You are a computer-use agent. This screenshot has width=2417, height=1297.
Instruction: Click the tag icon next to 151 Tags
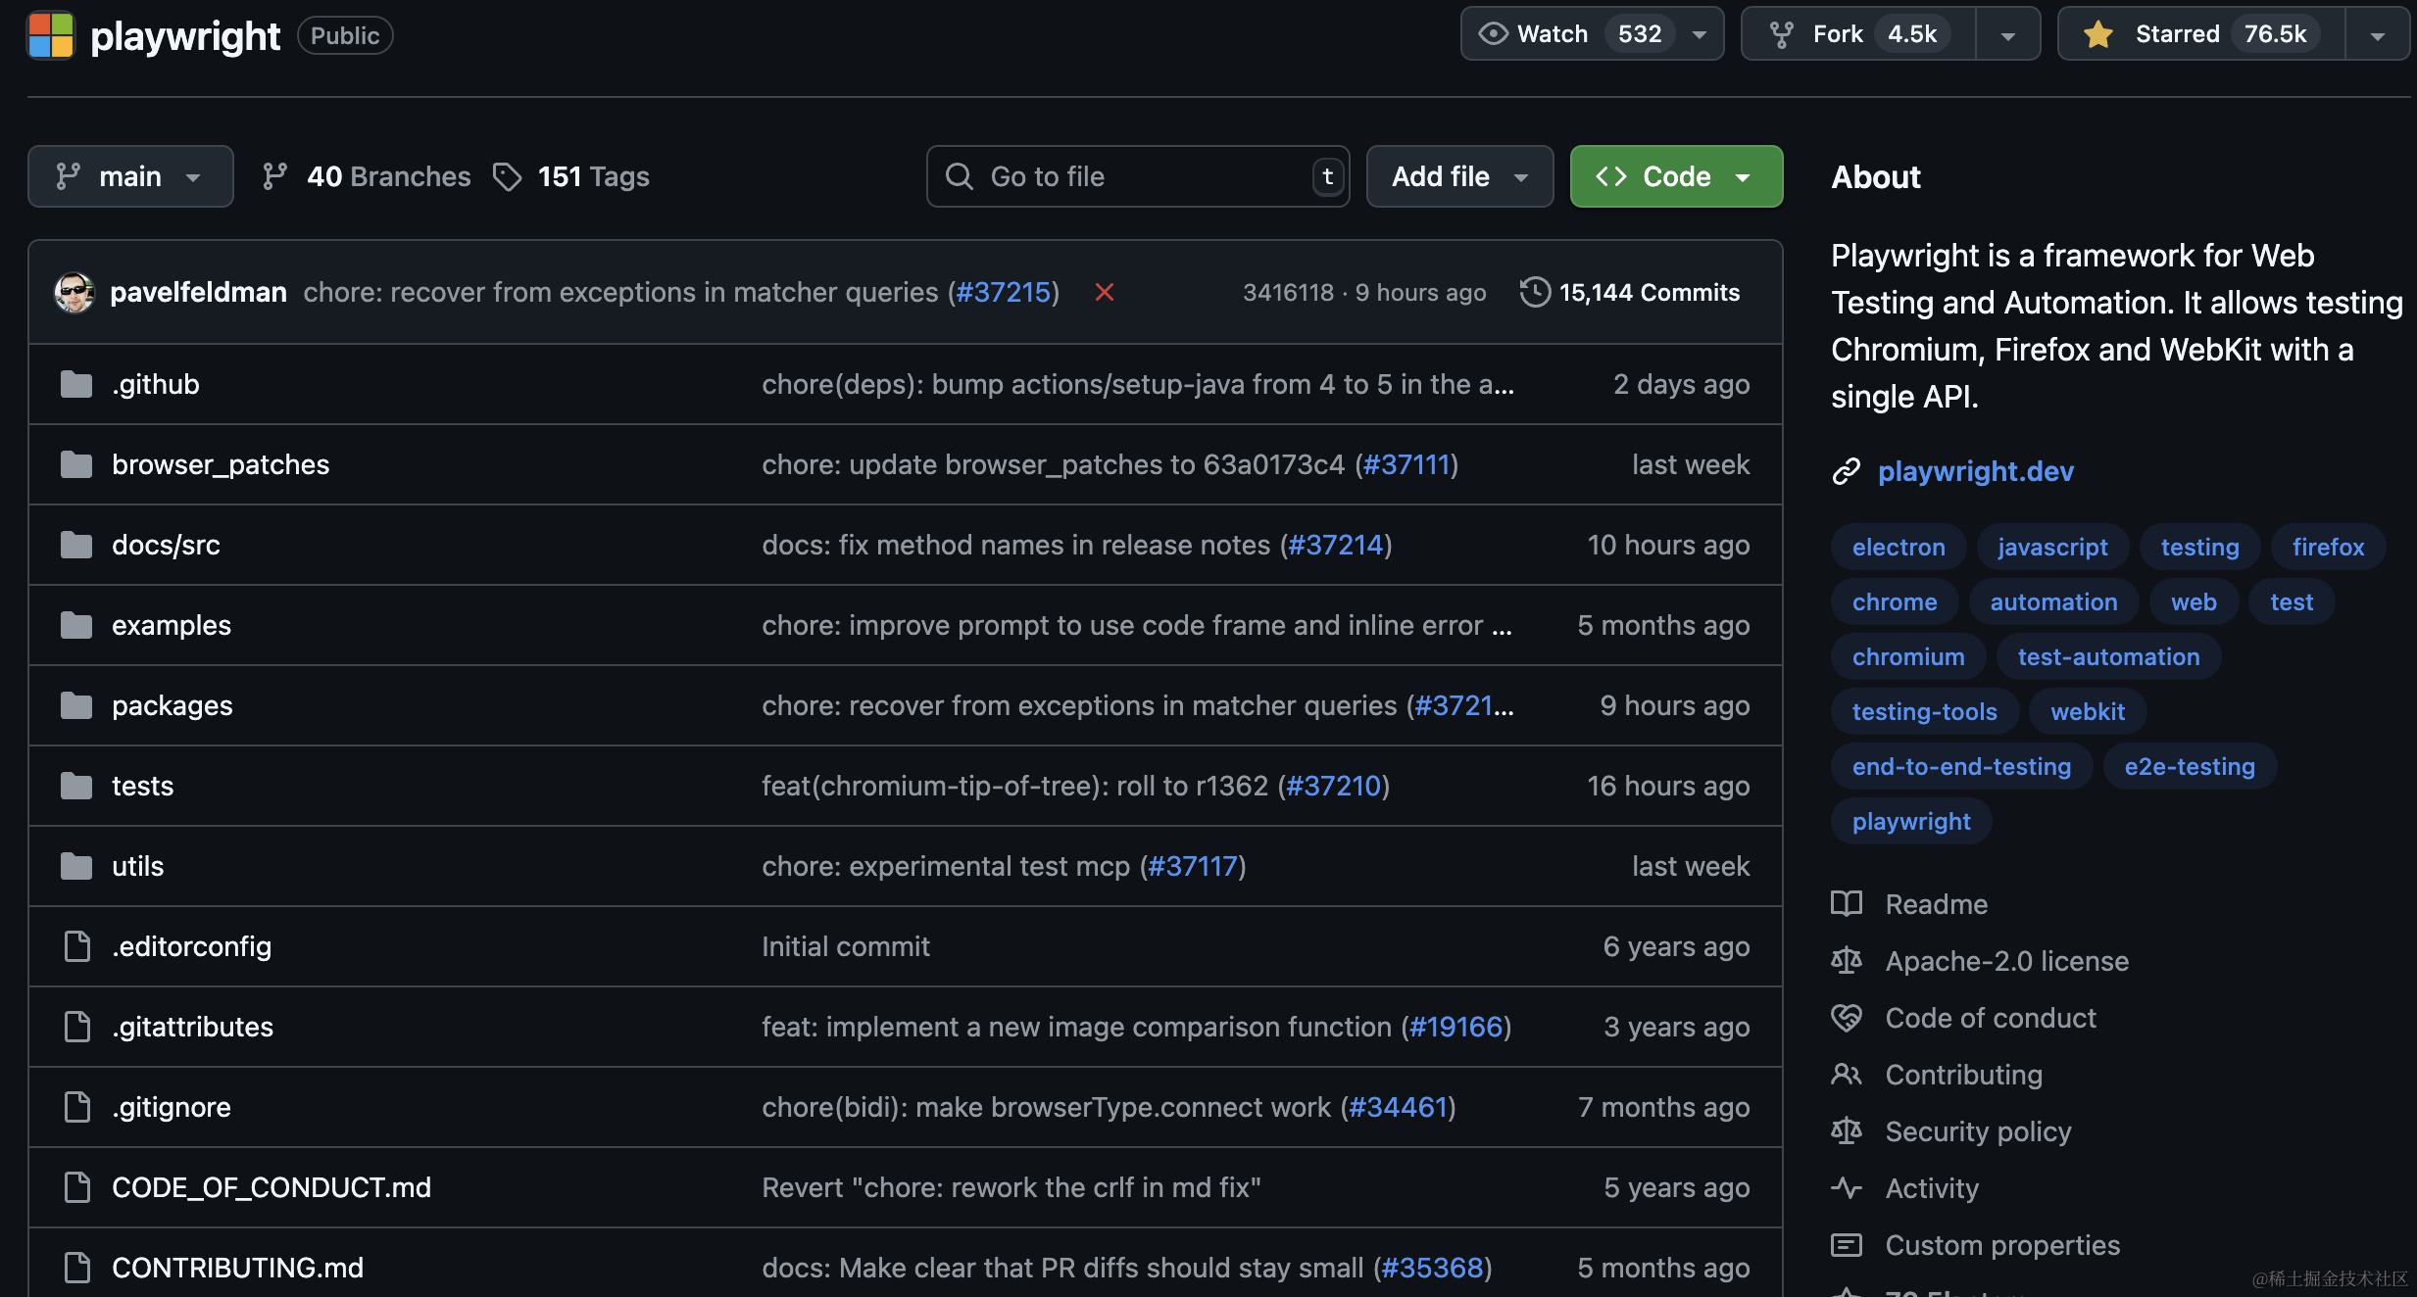[x=507, y=176]
